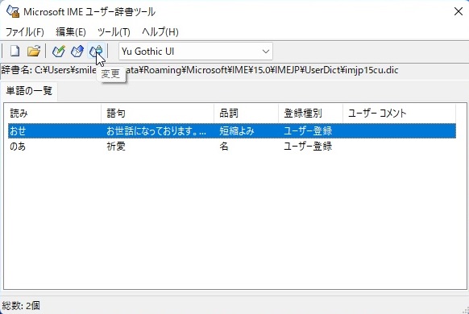Select the 単語の一覧 tab
This screenshot has width=469, height=314.
(x=29, y=90)
